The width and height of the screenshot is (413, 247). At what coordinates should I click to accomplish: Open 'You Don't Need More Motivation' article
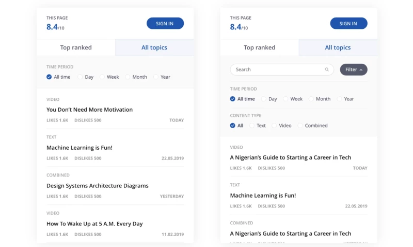coord(89,110)
